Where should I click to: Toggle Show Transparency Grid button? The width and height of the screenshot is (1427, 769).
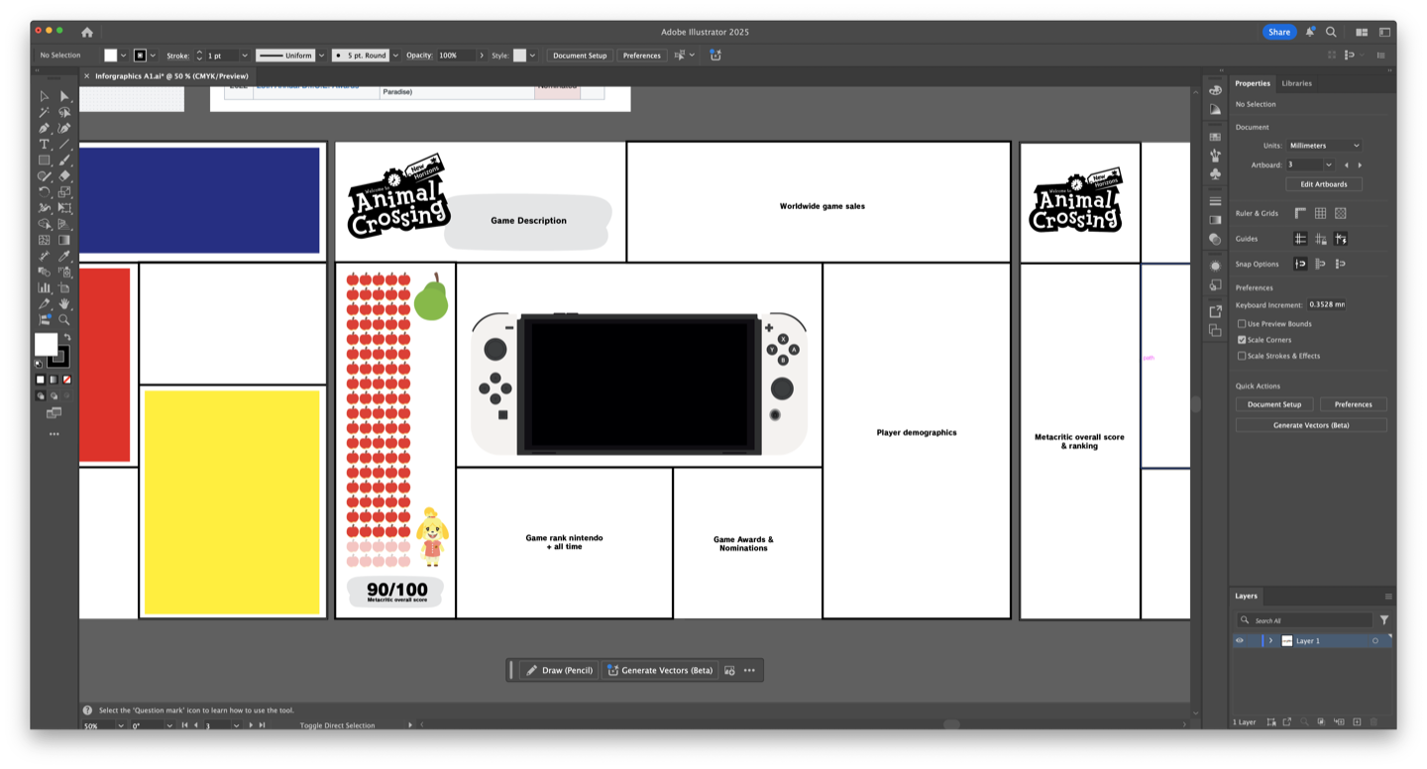[x=1341, y=213]
